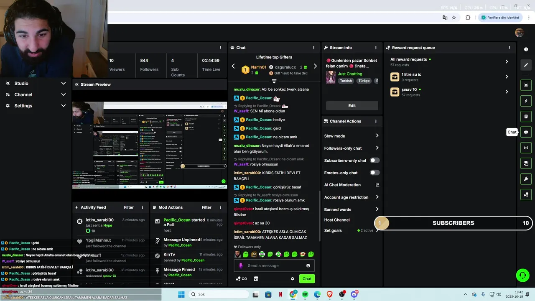
Task: Open Spotify from the taskbar
Action: [305, 294]
